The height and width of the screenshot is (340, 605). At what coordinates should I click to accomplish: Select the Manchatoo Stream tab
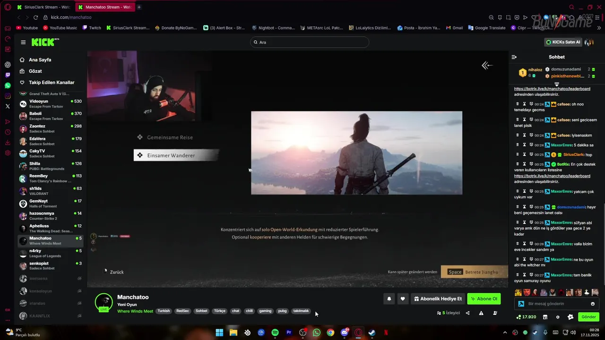[x=104, y=7]
